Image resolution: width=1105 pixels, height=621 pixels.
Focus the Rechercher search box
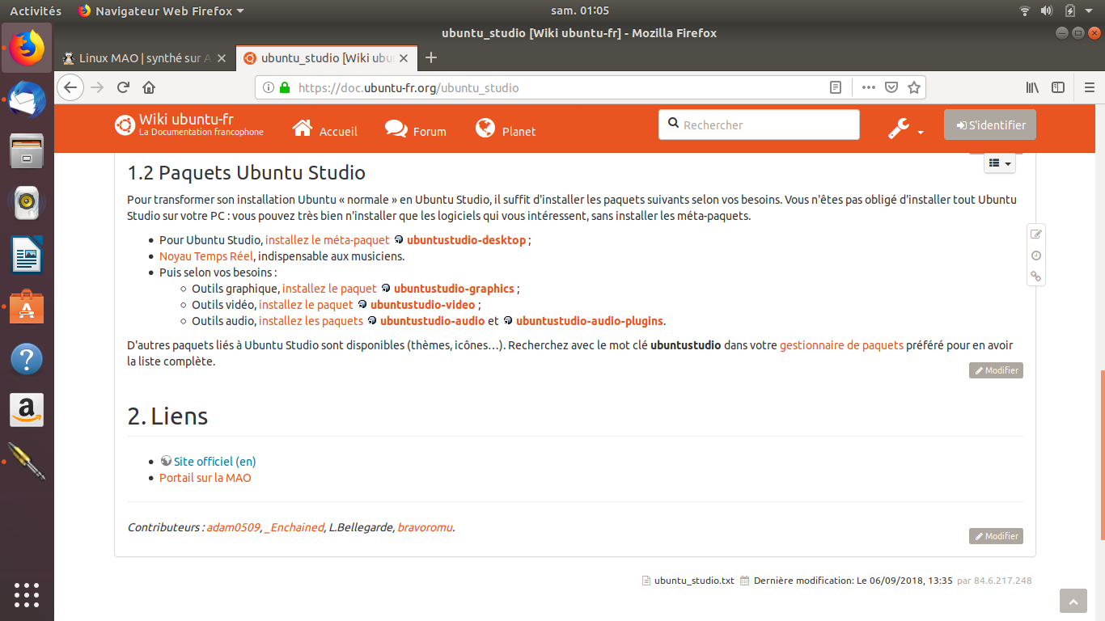pyautogui.click(x=759, y=125)
